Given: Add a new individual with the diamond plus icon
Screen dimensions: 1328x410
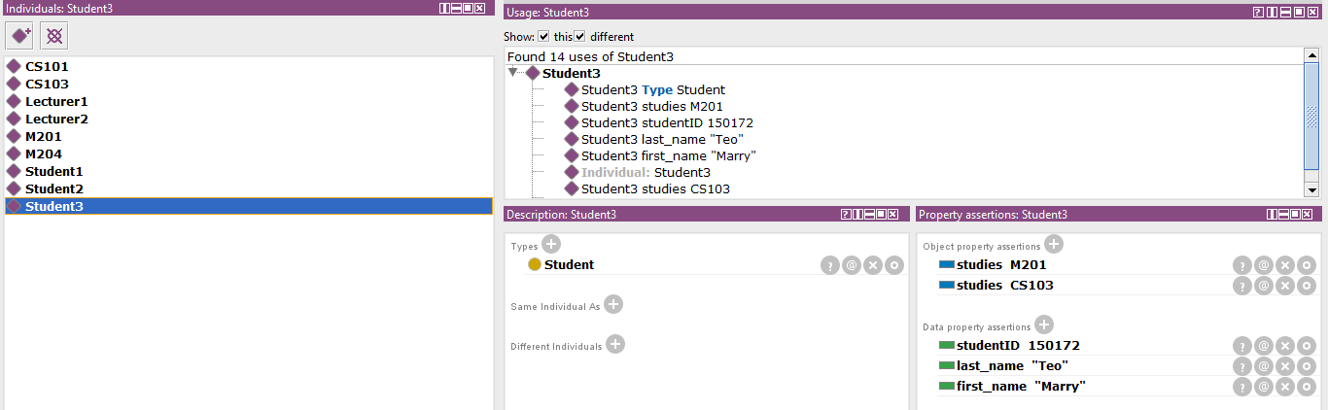Looking at the screenshot, I should click(x=20, y=36).
